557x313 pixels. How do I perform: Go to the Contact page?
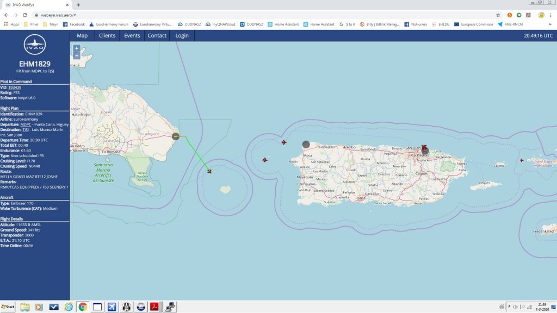coord(157,36)
